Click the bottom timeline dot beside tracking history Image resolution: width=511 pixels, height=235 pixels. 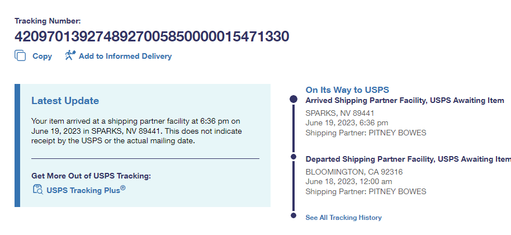[293, 215]
